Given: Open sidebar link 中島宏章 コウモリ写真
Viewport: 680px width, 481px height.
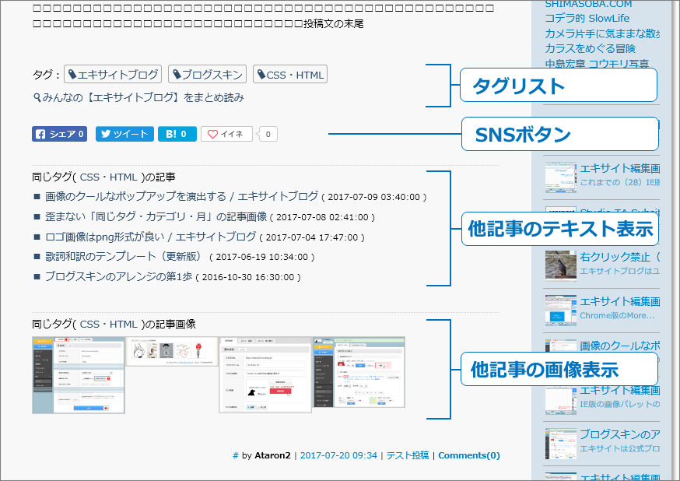Looking at the screenshot, I should 598,63.
